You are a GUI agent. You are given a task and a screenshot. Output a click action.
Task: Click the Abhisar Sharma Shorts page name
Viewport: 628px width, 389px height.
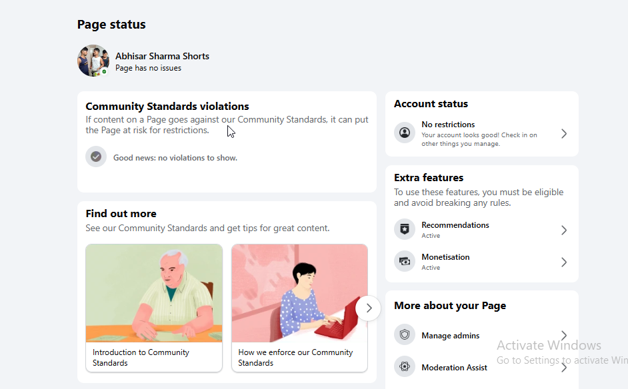[162, 56]
